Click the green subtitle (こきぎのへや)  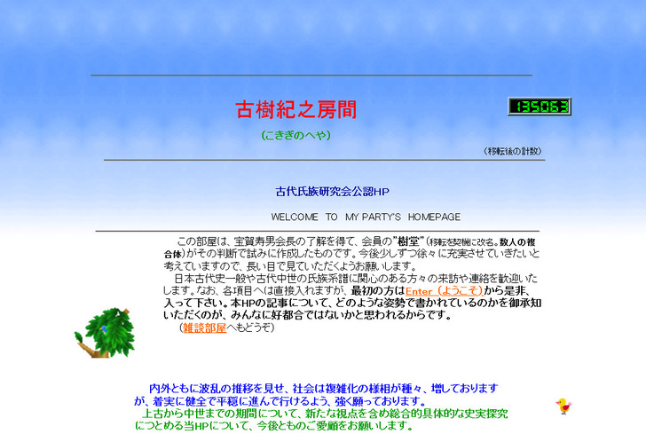click(295, 135)
